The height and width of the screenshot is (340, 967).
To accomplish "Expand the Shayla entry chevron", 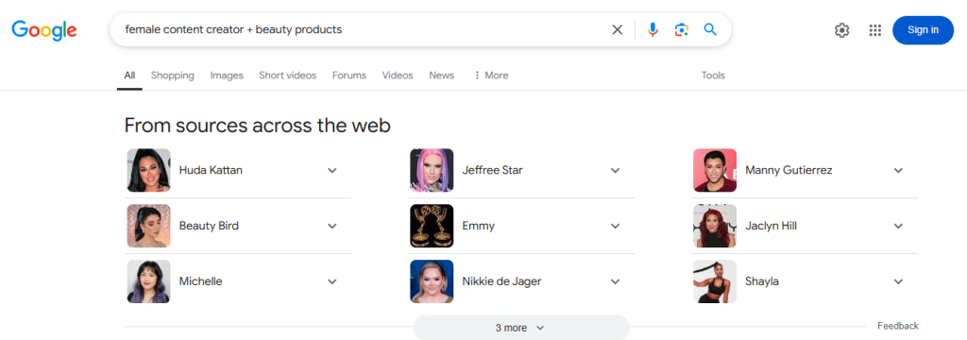I will pos(898,281).
